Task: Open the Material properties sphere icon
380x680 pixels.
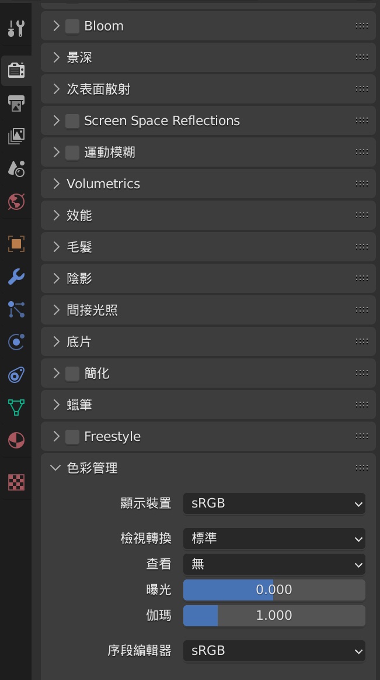Action: tap(16, 440)
